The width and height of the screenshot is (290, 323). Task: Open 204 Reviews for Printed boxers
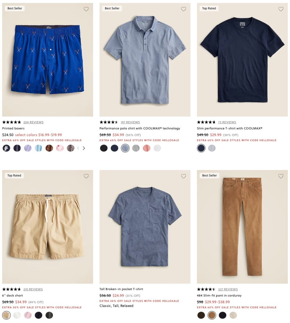point(33,122)
